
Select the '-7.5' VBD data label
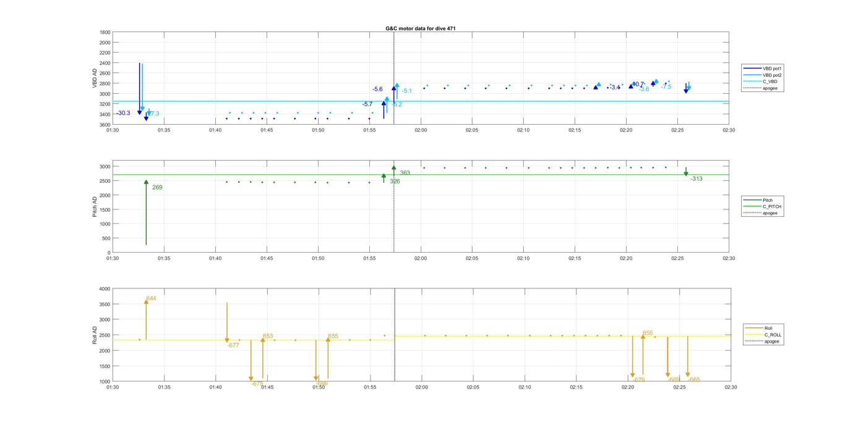tap(666, 87)
